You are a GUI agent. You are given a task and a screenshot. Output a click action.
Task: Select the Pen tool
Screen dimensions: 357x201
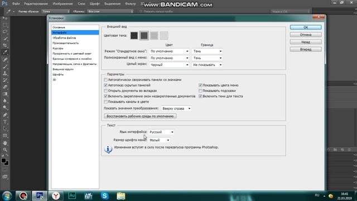[5, 115]
